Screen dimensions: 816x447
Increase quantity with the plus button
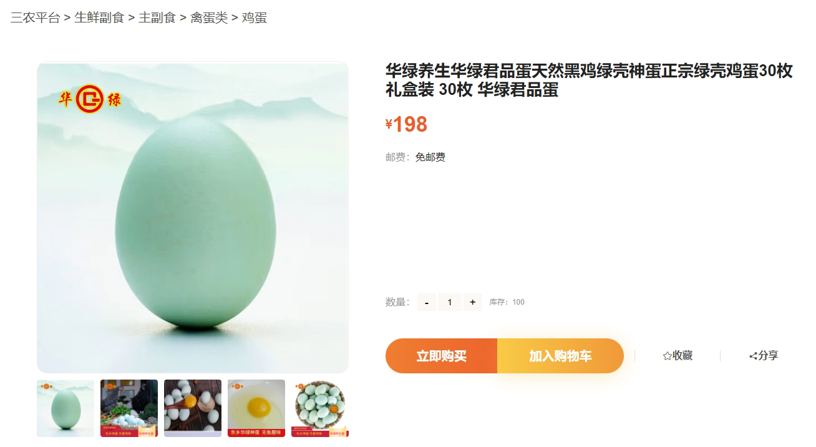click(x=473, y=302)
